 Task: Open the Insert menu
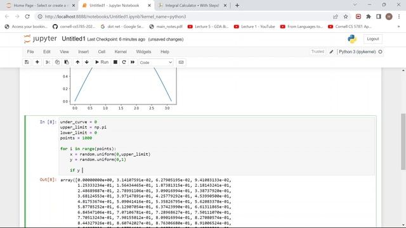tap(83, 52)
